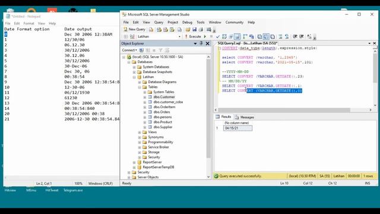This screenshot has width=380, height=214.
Task: Click the HitTweet desktop shortcut
Action: tap(52, 190)
